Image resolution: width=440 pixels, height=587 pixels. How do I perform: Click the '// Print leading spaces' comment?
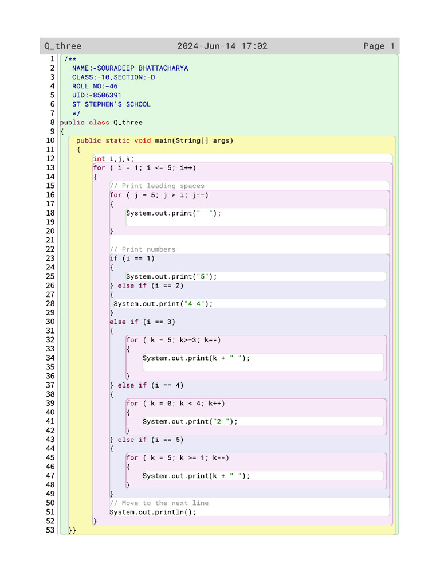coord(157,186)
